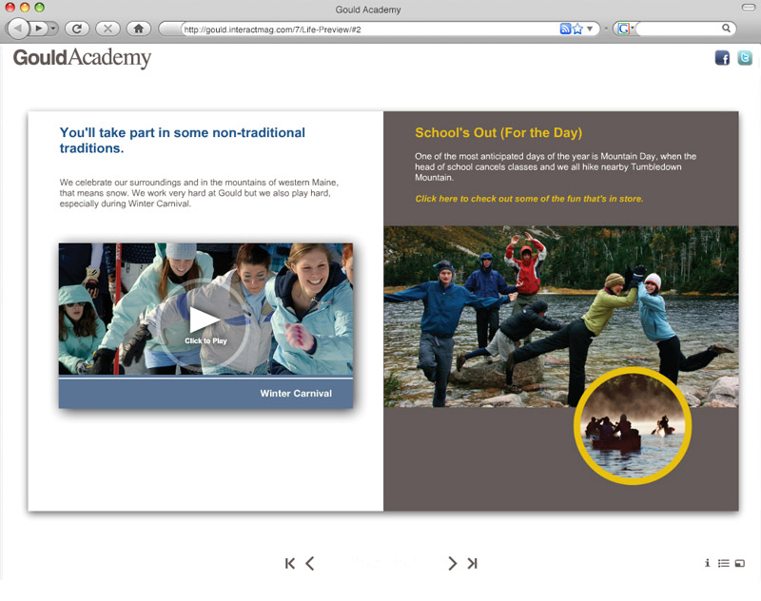Toggle the page thumbnails view icon
761x601 pixels.
tap(740, 563)
